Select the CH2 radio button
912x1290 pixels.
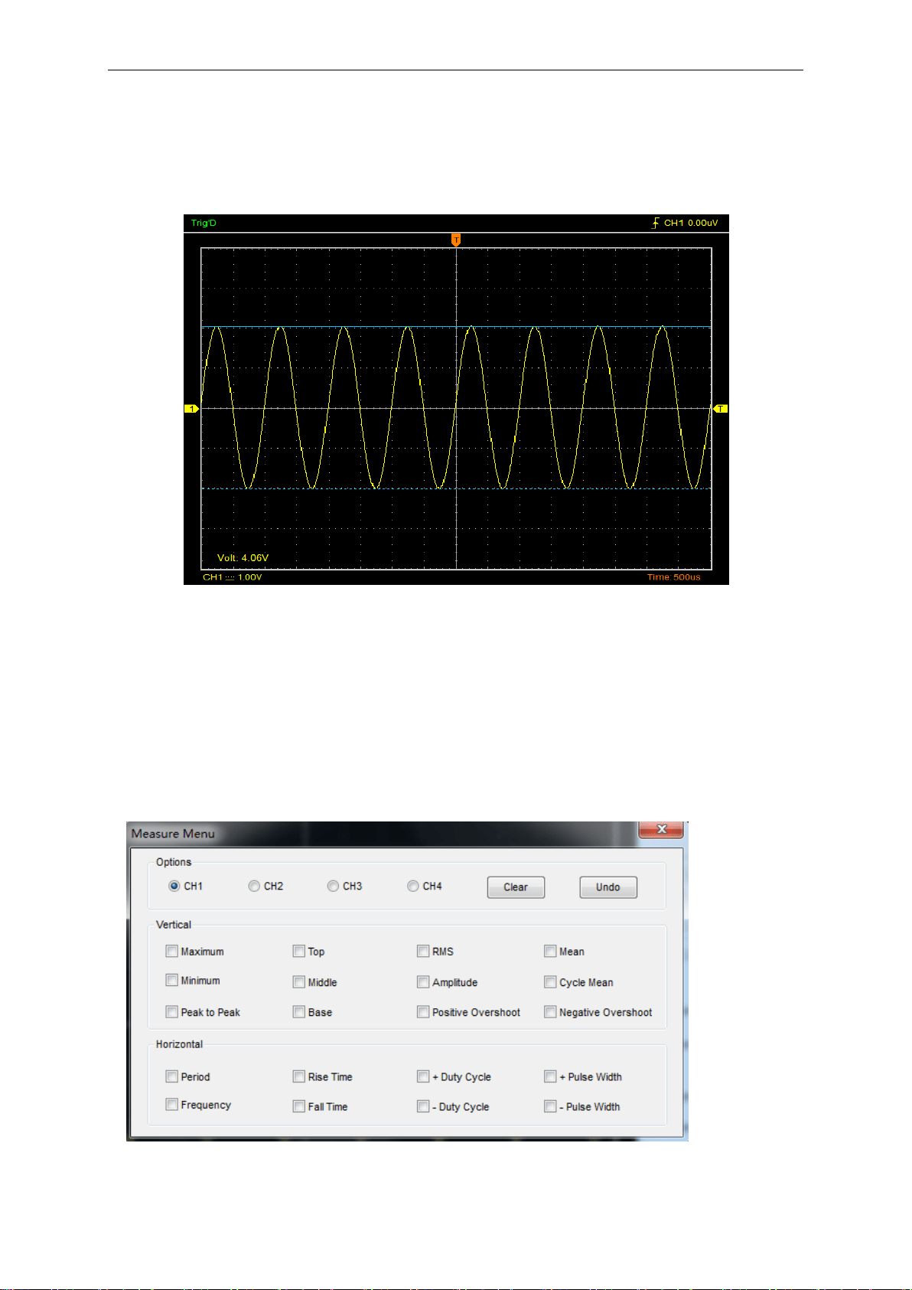(254, 886)
